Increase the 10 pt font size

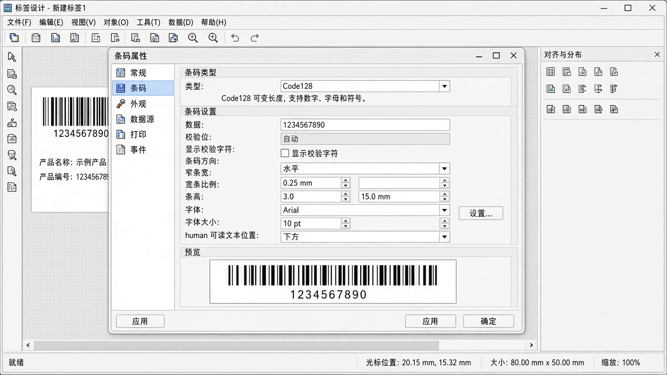coord(345,221)
